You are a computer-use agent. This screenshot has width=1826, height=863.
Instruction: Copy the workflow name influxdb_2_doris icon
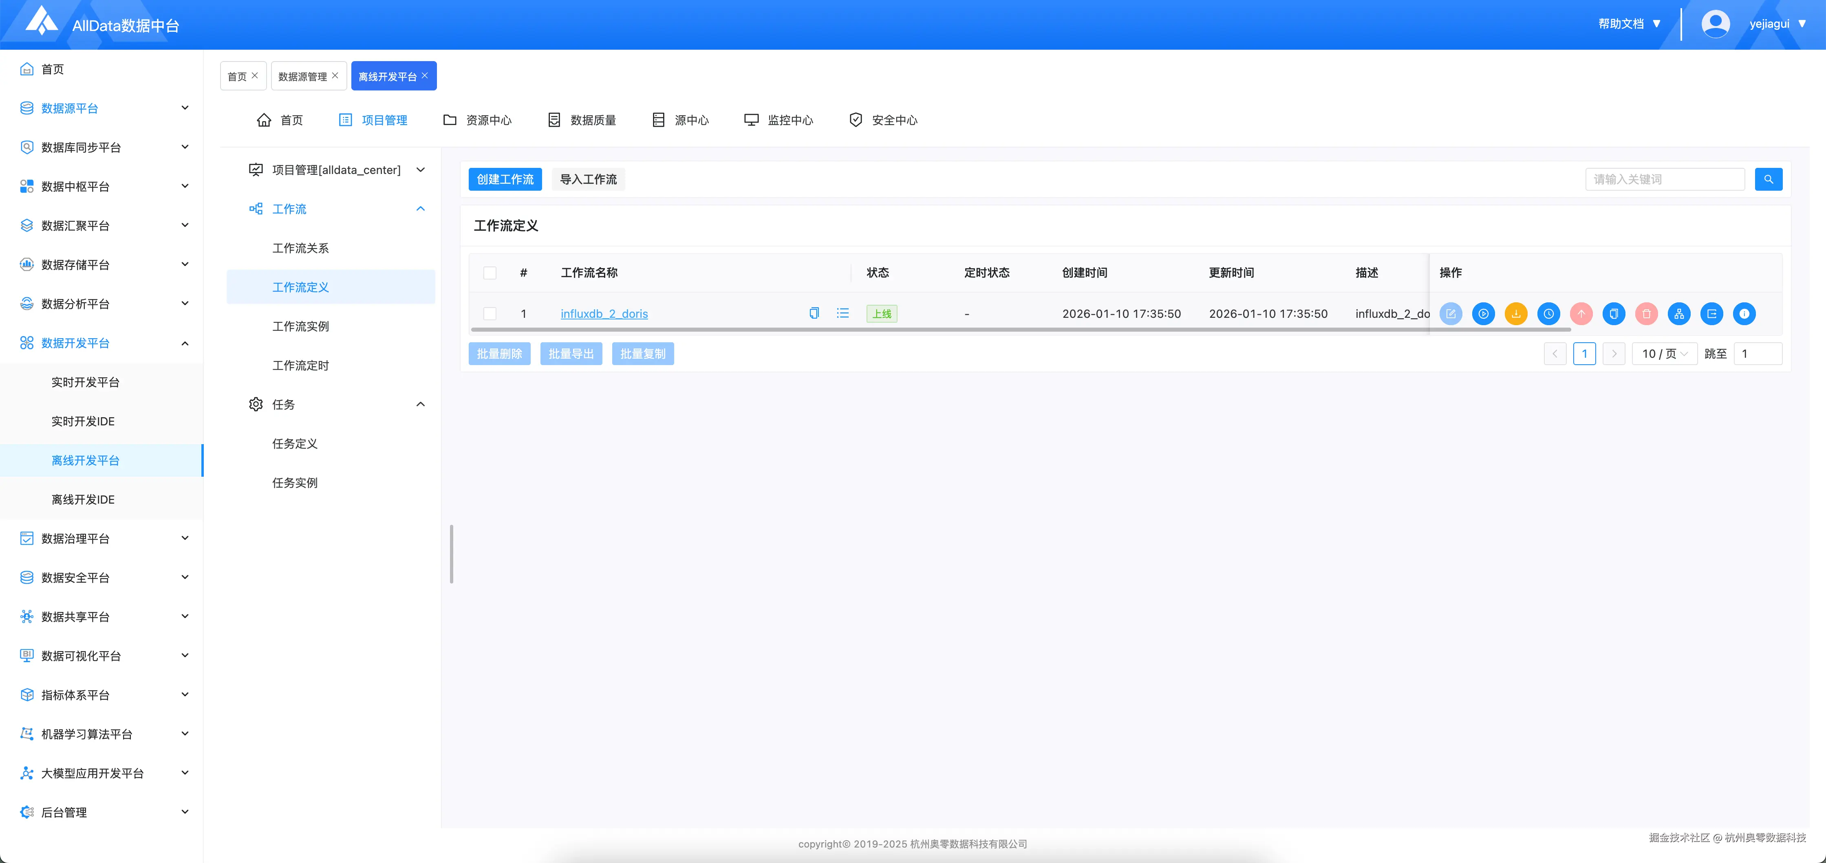click(814, 313)
